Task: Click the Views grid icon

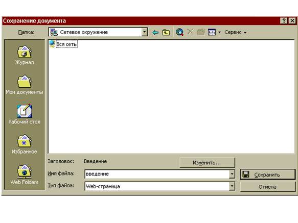Action: click(212, 32)
